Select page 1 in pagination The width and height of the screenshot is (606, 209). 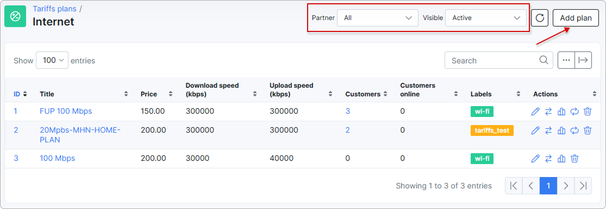[548, 186]
